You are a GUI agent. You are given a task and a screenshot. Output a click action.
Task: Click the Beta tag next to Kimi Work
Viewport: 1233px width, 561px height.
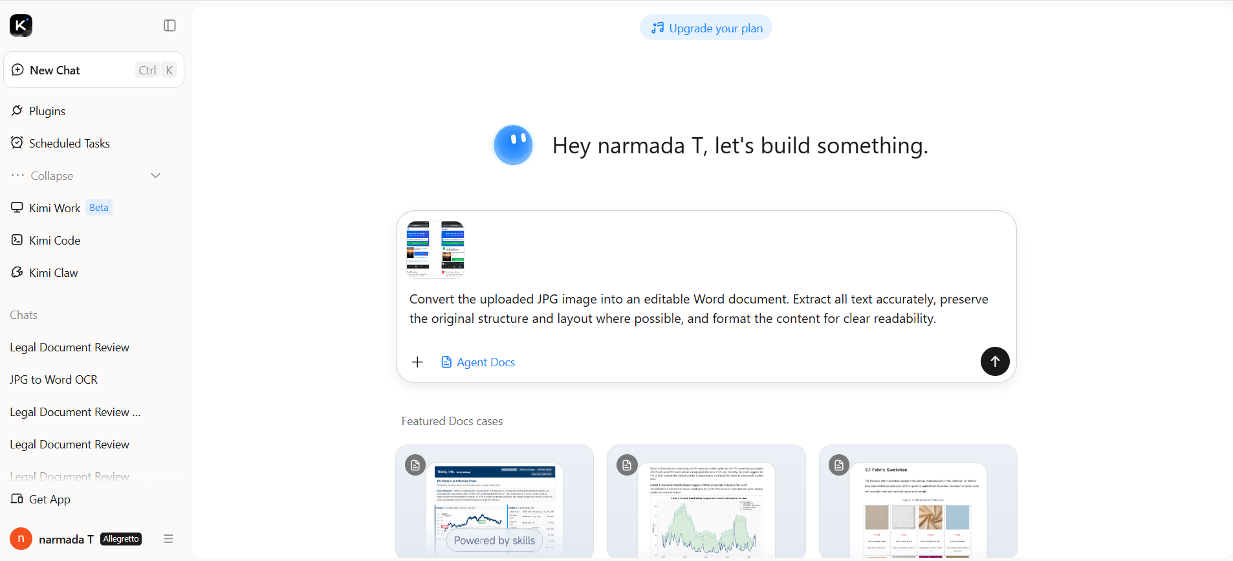pos(99,208)
